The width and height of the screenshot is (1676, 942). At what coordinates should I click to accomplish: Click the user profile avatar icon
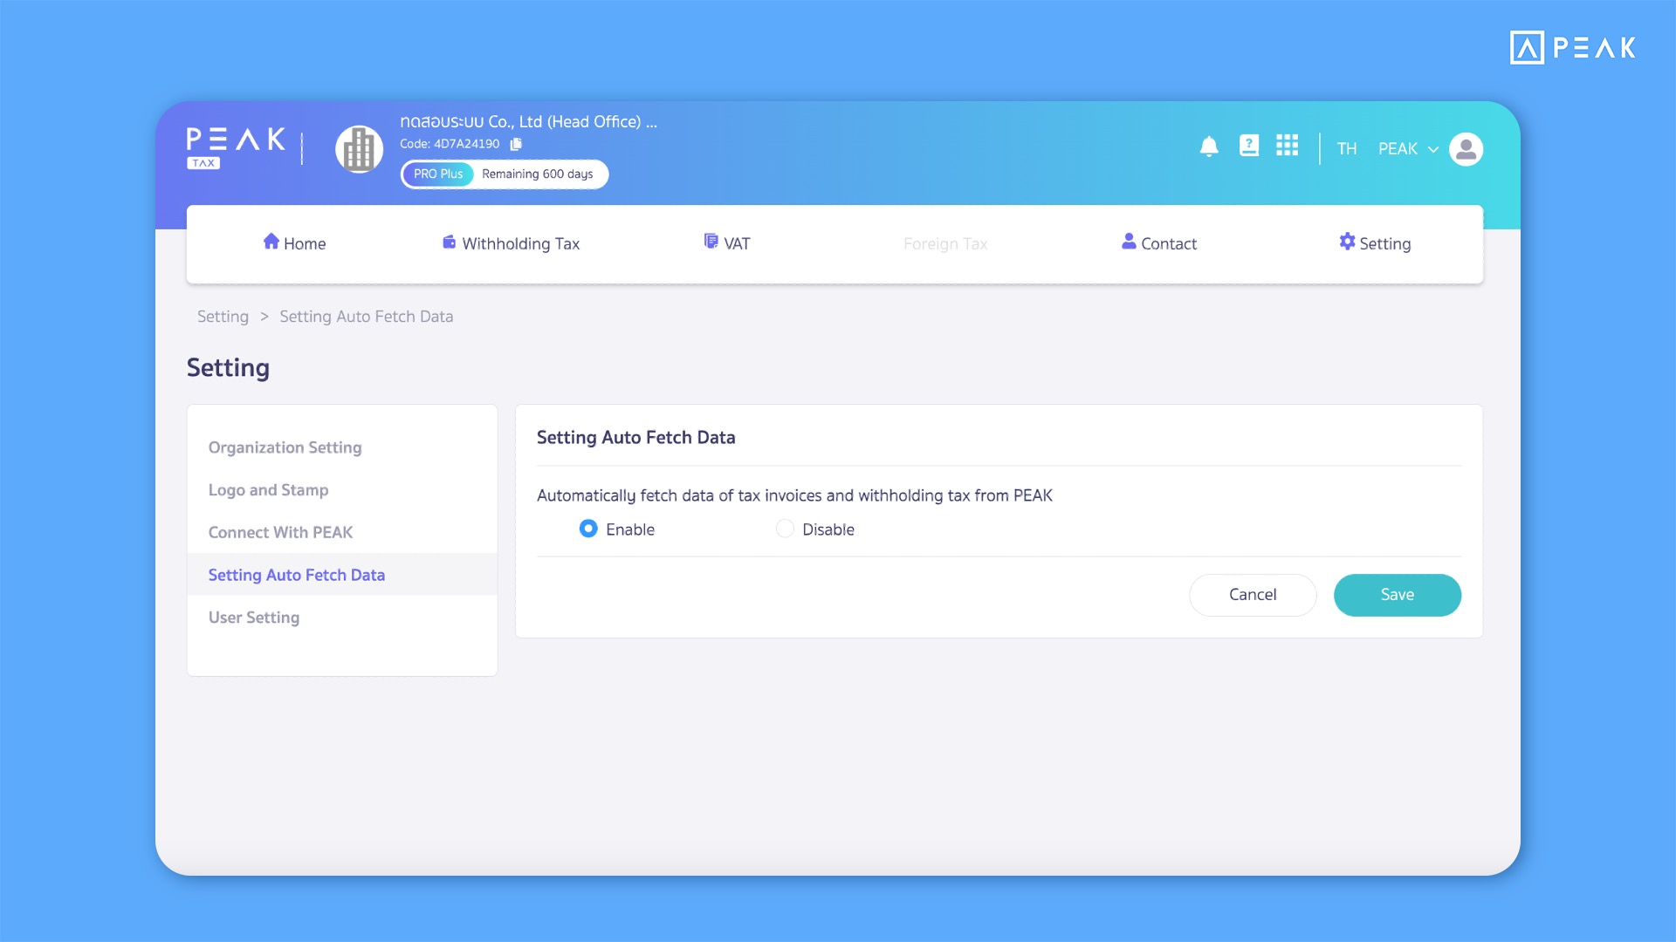[x=1466, y=149]
